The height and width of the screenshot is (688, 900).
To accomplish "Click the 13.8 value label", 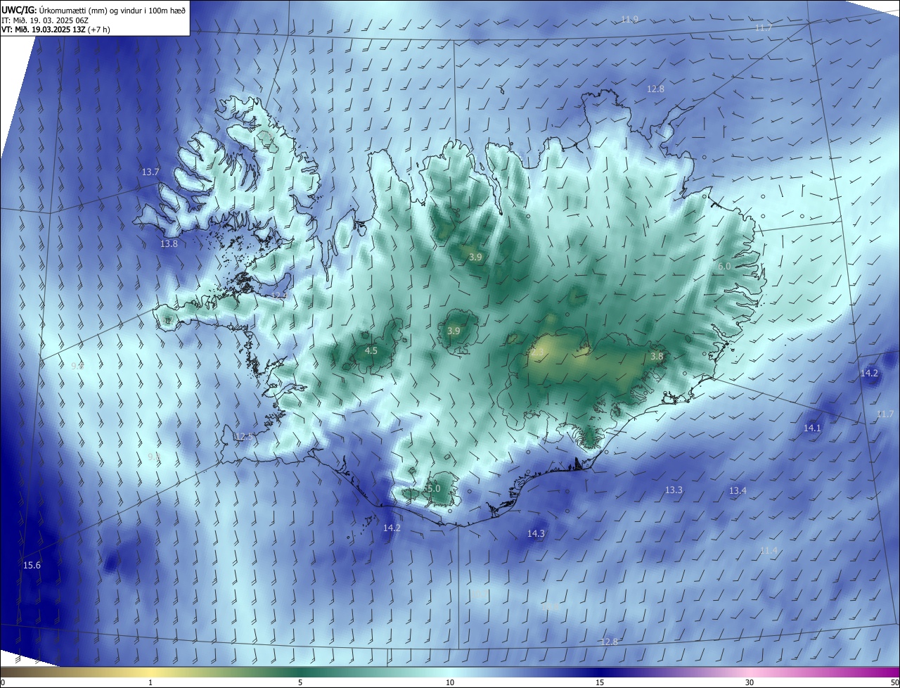I will [169, 244].
